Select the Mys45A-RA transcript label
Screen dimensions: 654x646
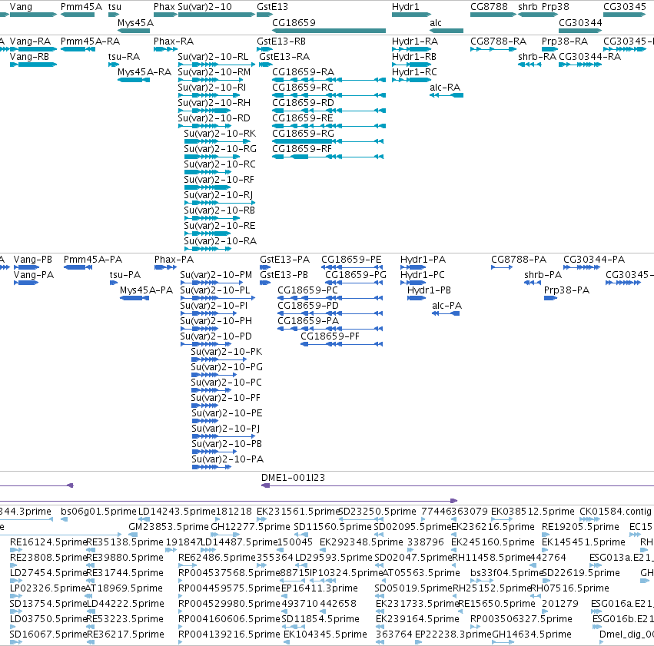144,72
